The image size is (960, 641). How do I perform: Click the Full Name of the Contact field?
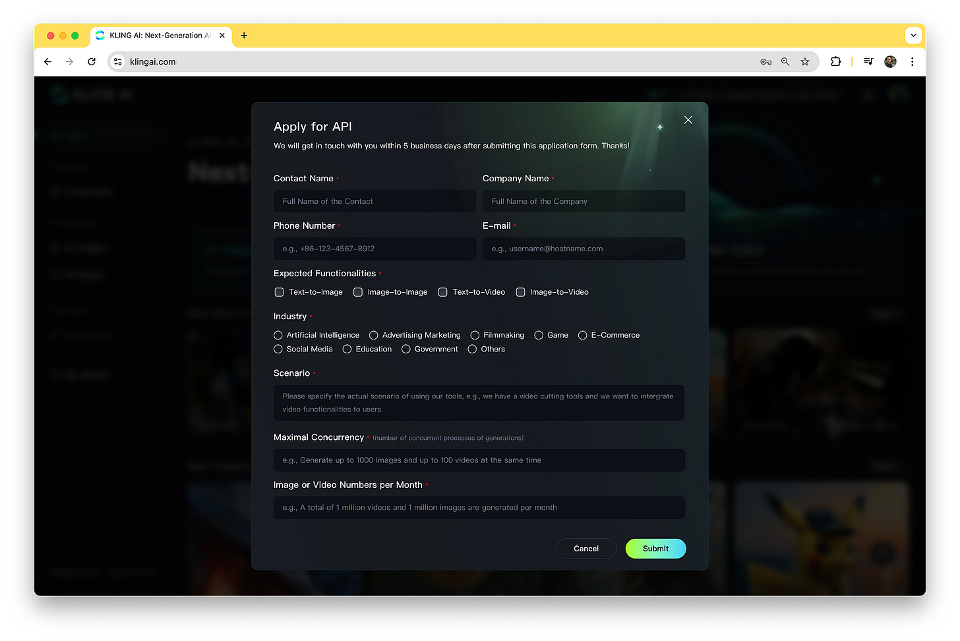point(375,201)
